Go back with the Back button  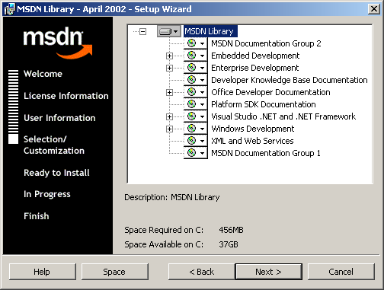point(202,272)
